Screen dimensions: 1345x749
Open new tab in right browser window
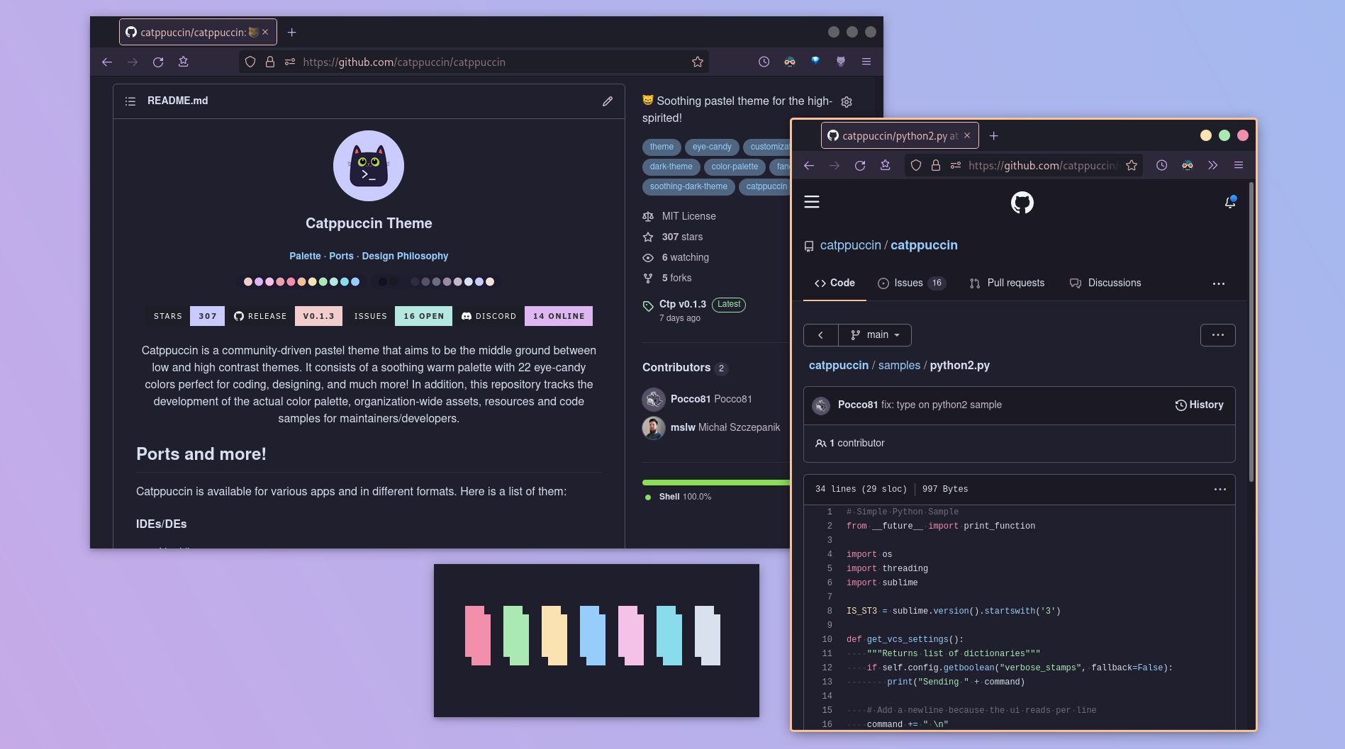(993, 136)
